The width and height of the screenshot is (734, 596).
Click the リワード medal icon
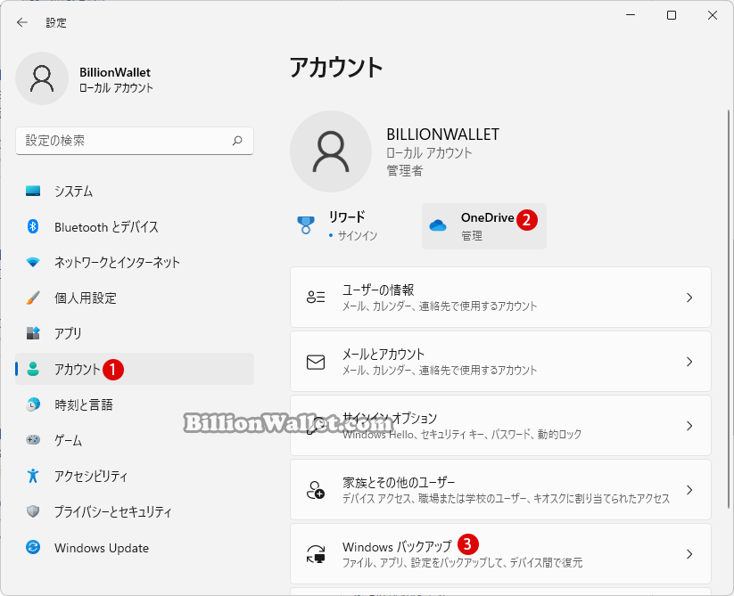coord(306,225)
